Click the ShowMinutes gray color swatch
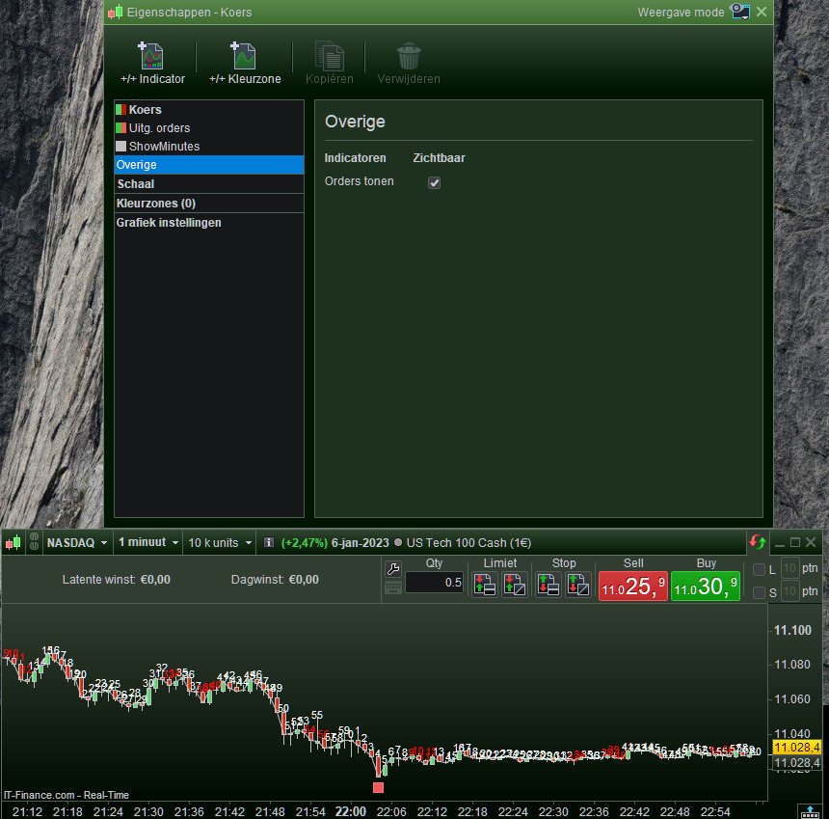This screenshot has height=819, width=829. 121,147
